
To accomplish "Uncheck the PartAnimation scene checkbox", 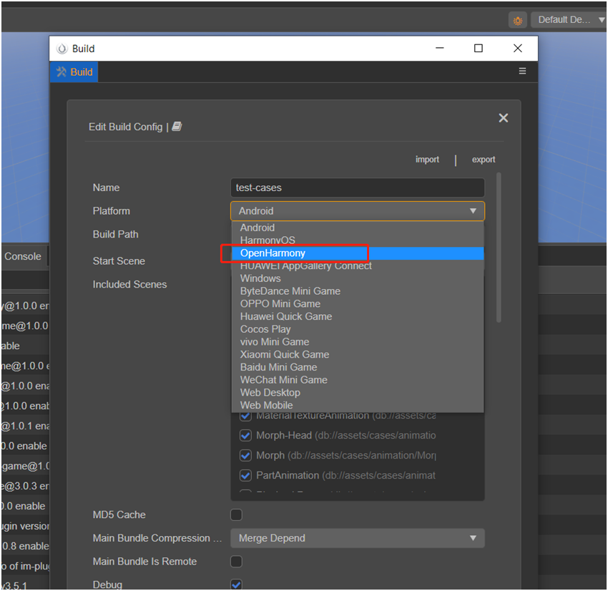I will pyautogui.click(x=245, y=475).
